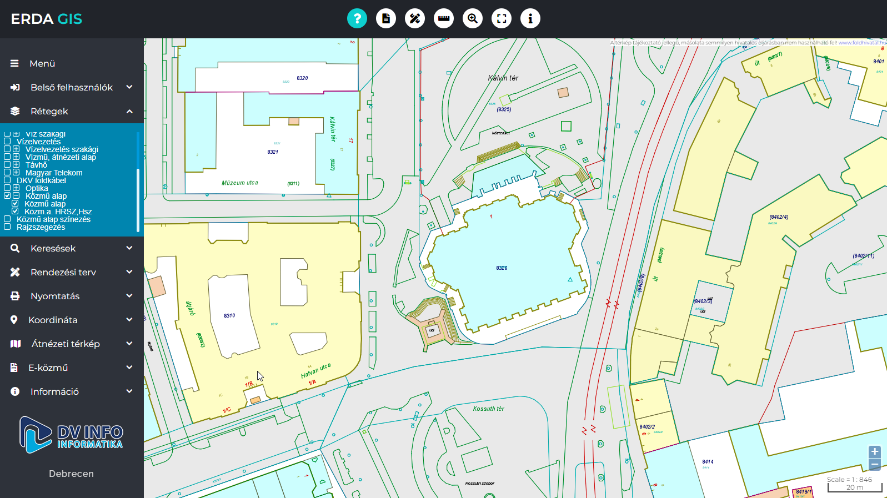This screenshot has width=887, height=498.
Task: Uncheck the Közm.a. HRSZ,Hsz sublayer
Action: click(x=15, y=212)
